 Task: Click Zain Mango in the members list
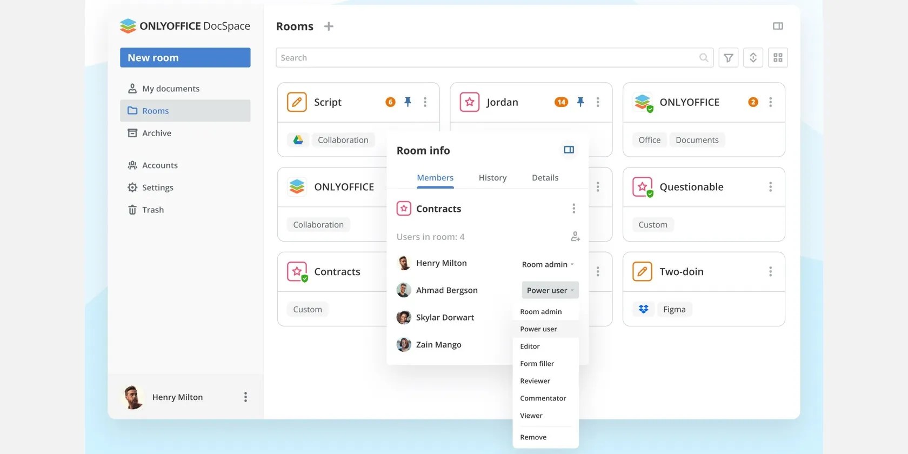(439, 345)
